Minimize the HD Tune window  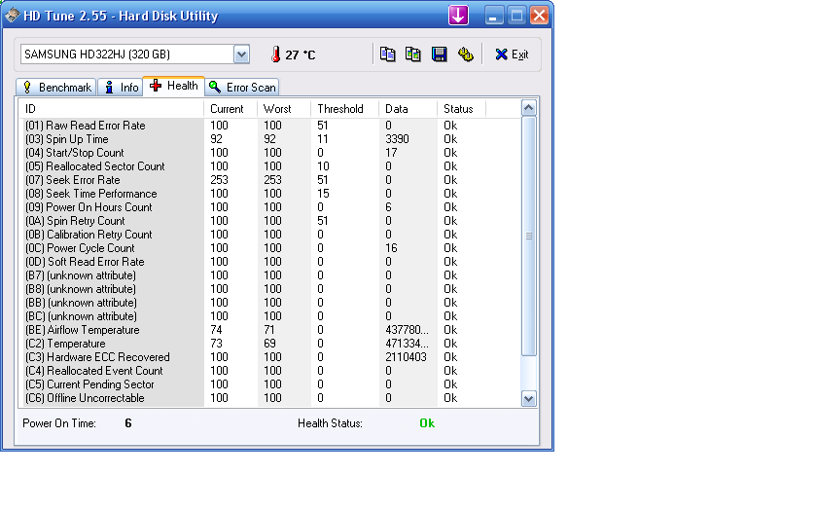493,16
